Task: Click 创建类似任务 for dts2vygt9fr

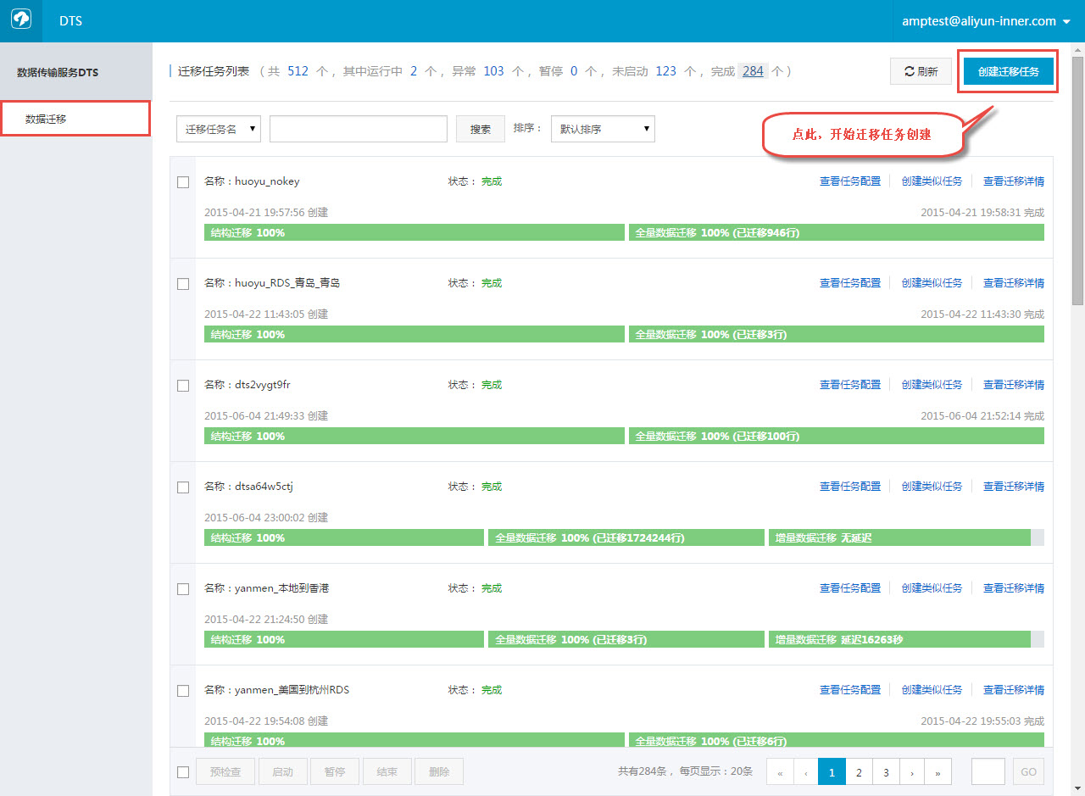Action: [932, 385]
